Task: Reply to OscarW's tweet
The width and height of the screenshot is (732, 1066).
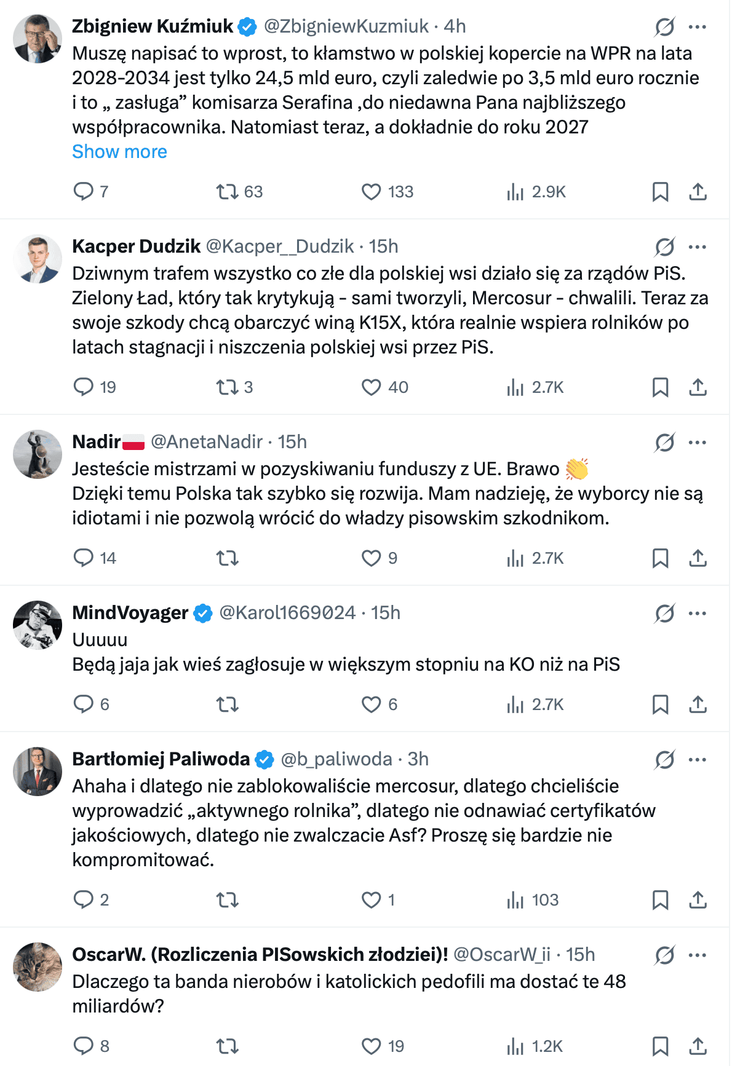Action: [84, 1046]
